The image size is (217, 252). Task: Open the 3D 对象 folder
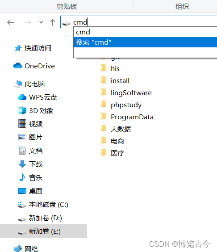point(41,111)
